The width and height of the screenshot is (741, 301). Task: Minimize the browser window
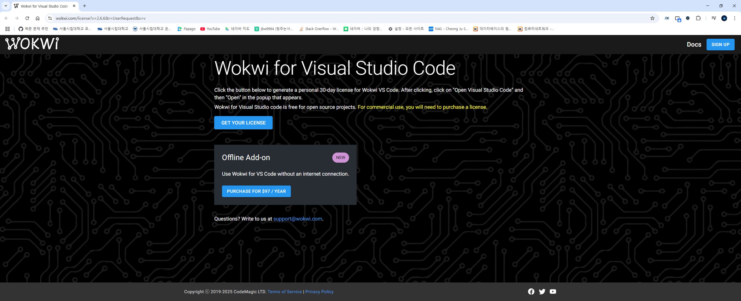pyautogui.click(x=708, y=6)
